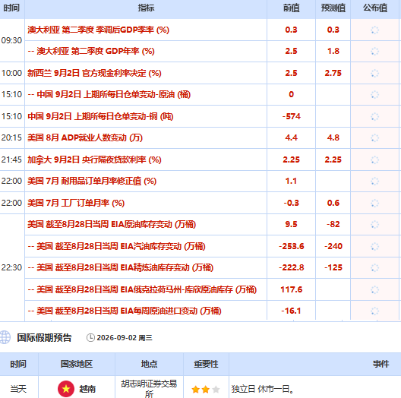Image resolution: width=401 pixels, height=398 pixels.
Task: Click loading spinner in 加拿大 央行隔夜贷款利率 row
Action: click(x=374, y=160)
